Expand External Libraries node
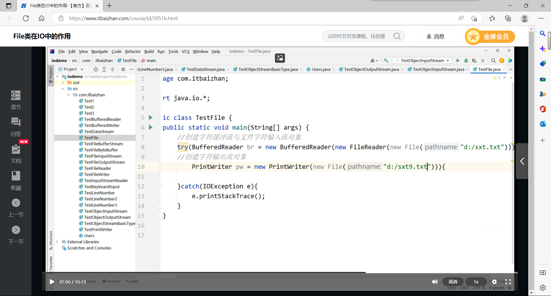 coord(57,242)
